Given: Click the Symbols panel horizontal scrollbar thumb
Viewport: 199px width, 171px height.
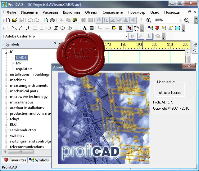Looking at the screenshot, I should (x=21, y=151).
